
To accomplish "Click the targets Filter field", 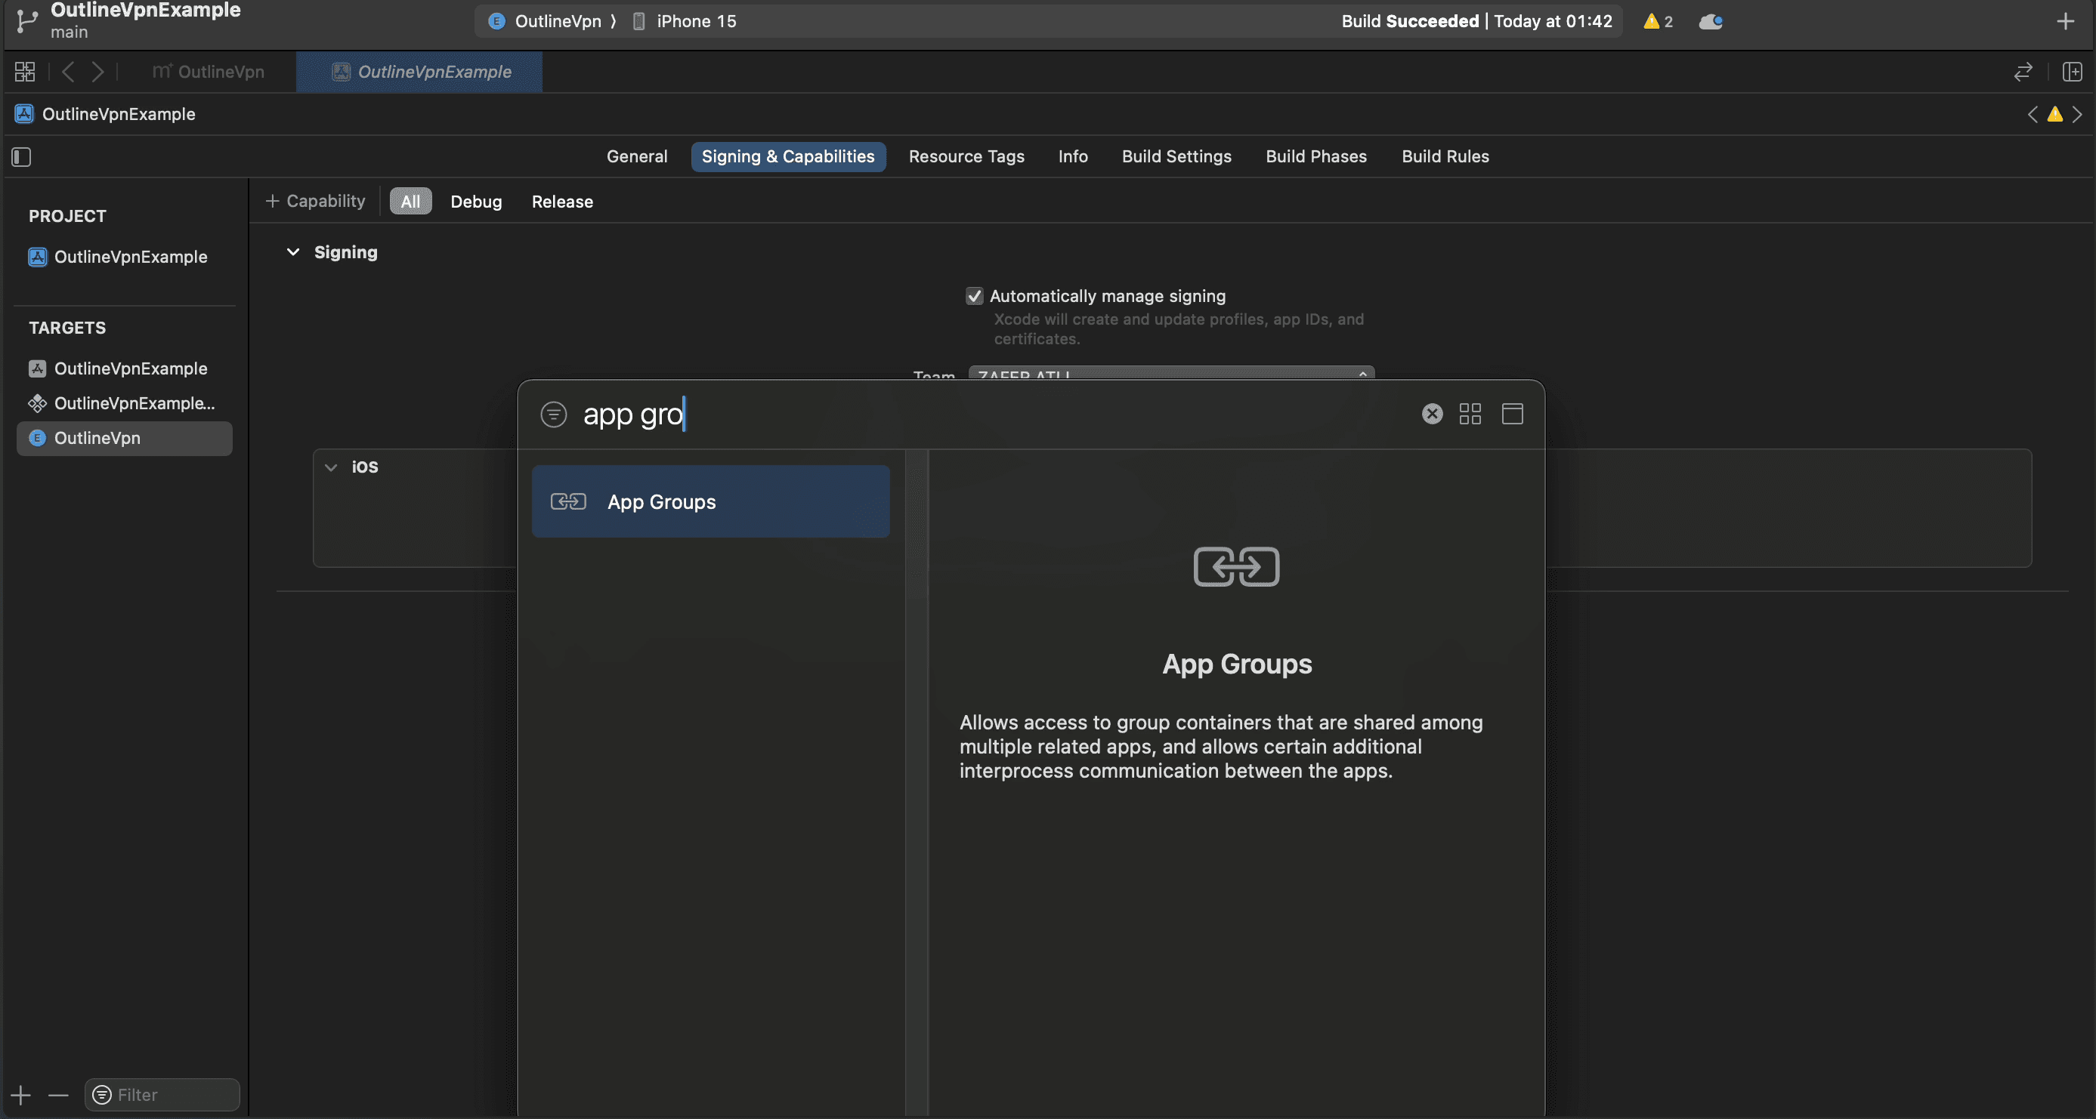I will point(162,1095).
